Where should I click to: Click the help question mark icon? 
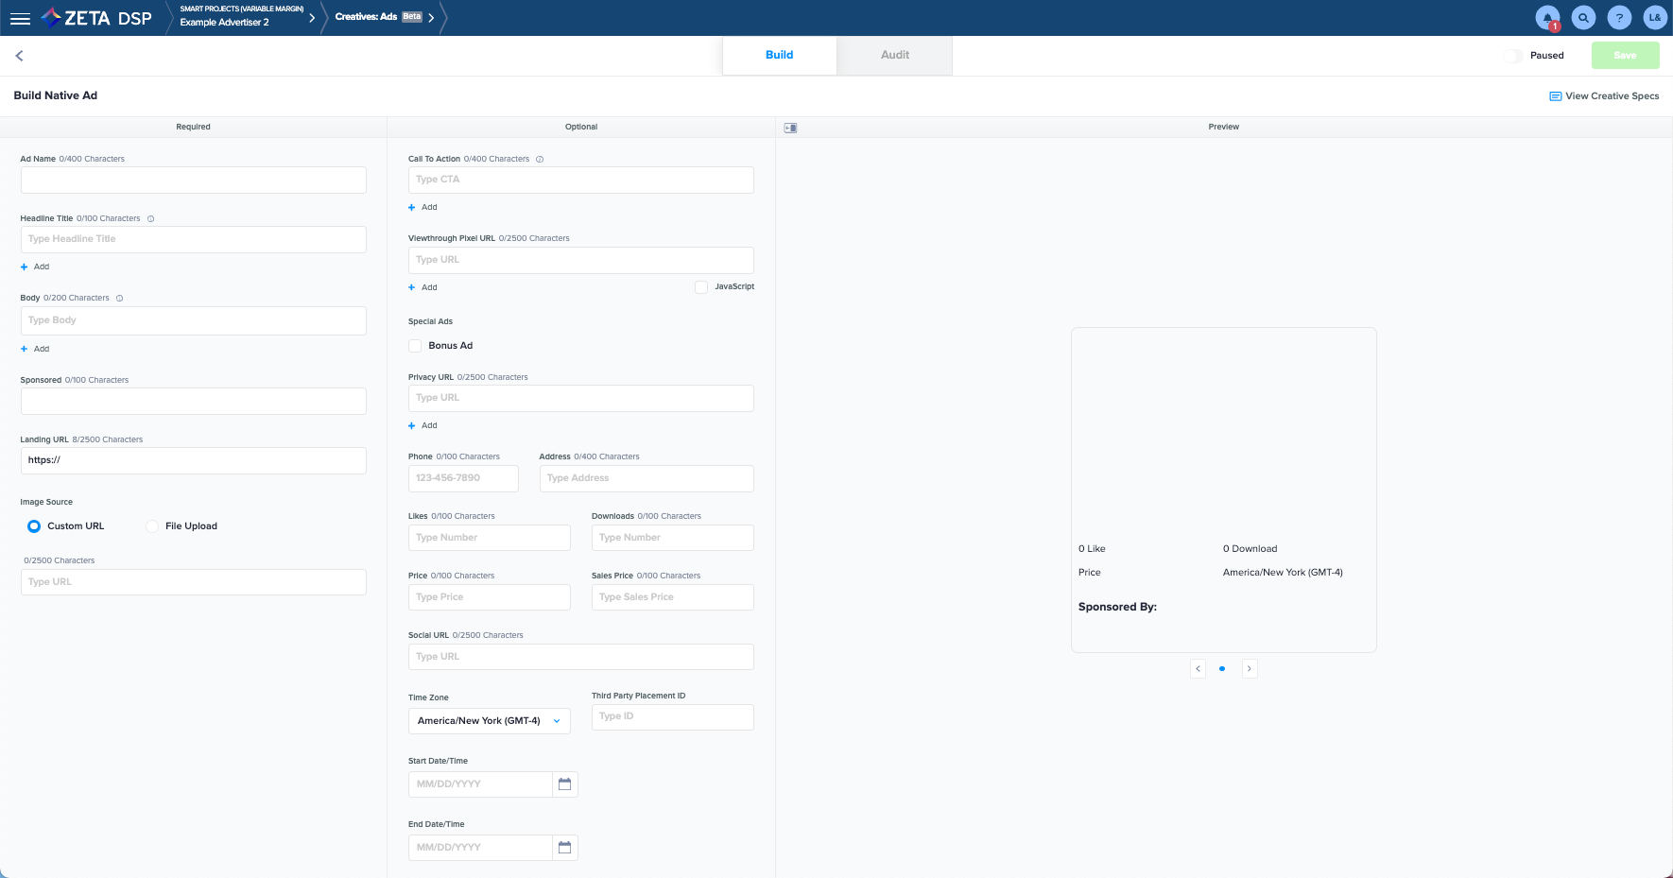click(x=1619, y=18)
